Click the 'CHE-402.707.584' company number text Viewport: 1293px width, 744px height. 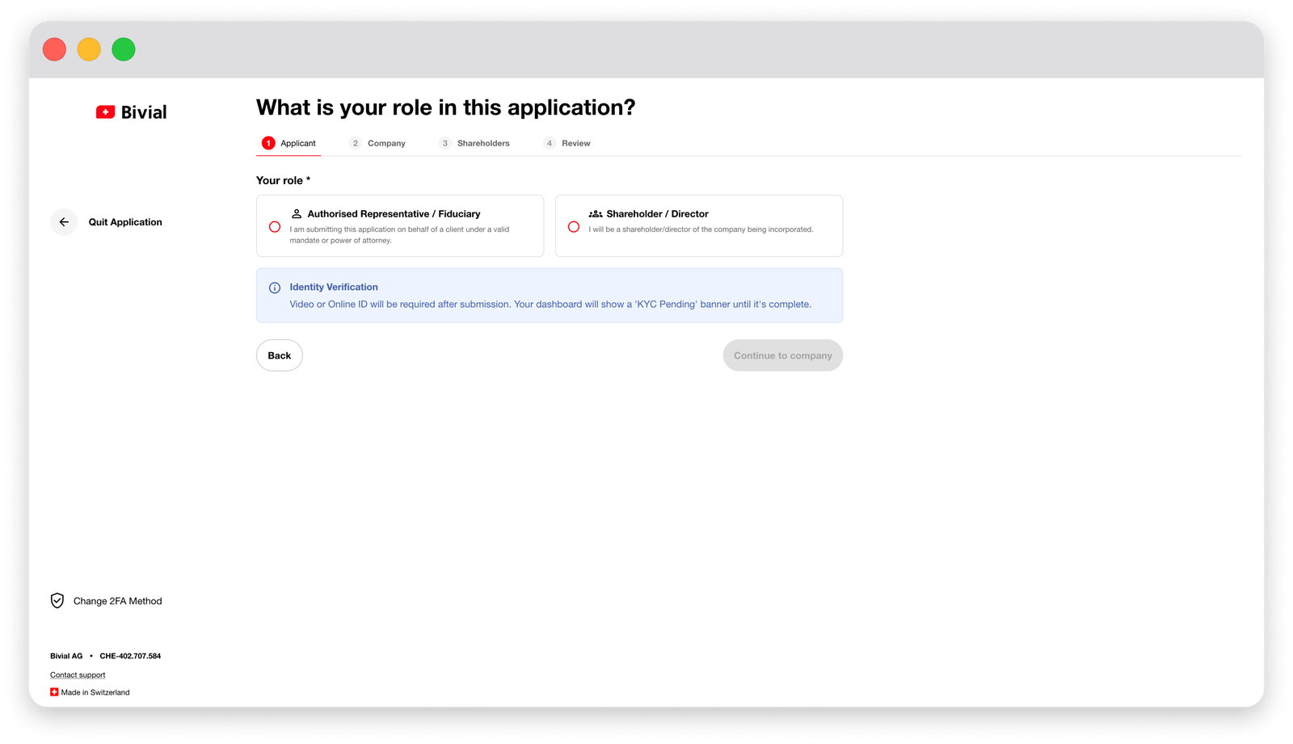click(x=130, y=656)
